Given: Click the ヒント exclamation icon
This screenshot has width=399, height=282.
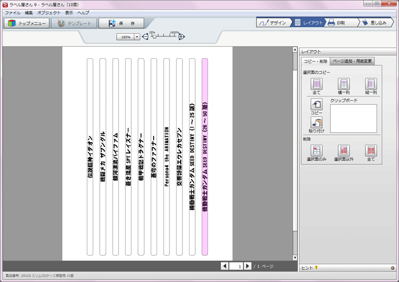Looking at the screenshot, I should 316,267.
